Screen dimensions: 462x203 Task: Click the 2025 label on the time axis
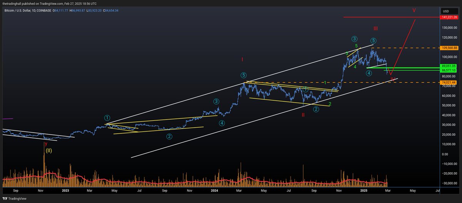click(364, 190)
